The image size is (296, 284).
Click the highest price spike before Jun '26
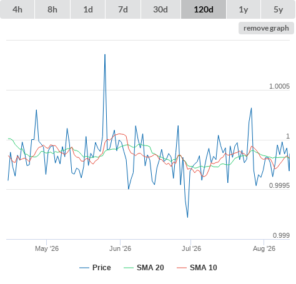[x=105, y=55]
